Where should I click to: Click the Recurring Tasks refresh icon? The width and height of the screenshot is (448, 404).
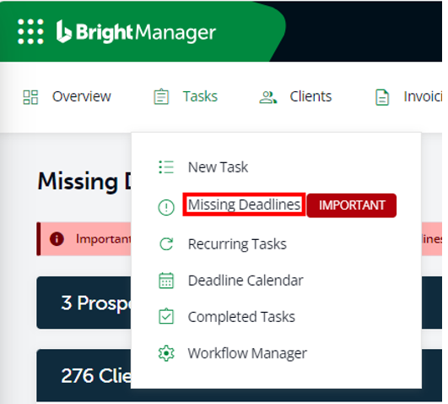point(166,244)
